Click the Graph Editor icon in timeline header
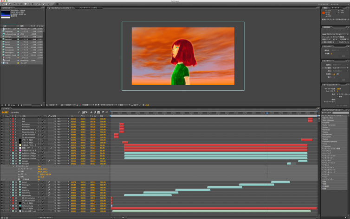Screen dimensions: 350x219 pyautogui.click(x=107, y=113)
